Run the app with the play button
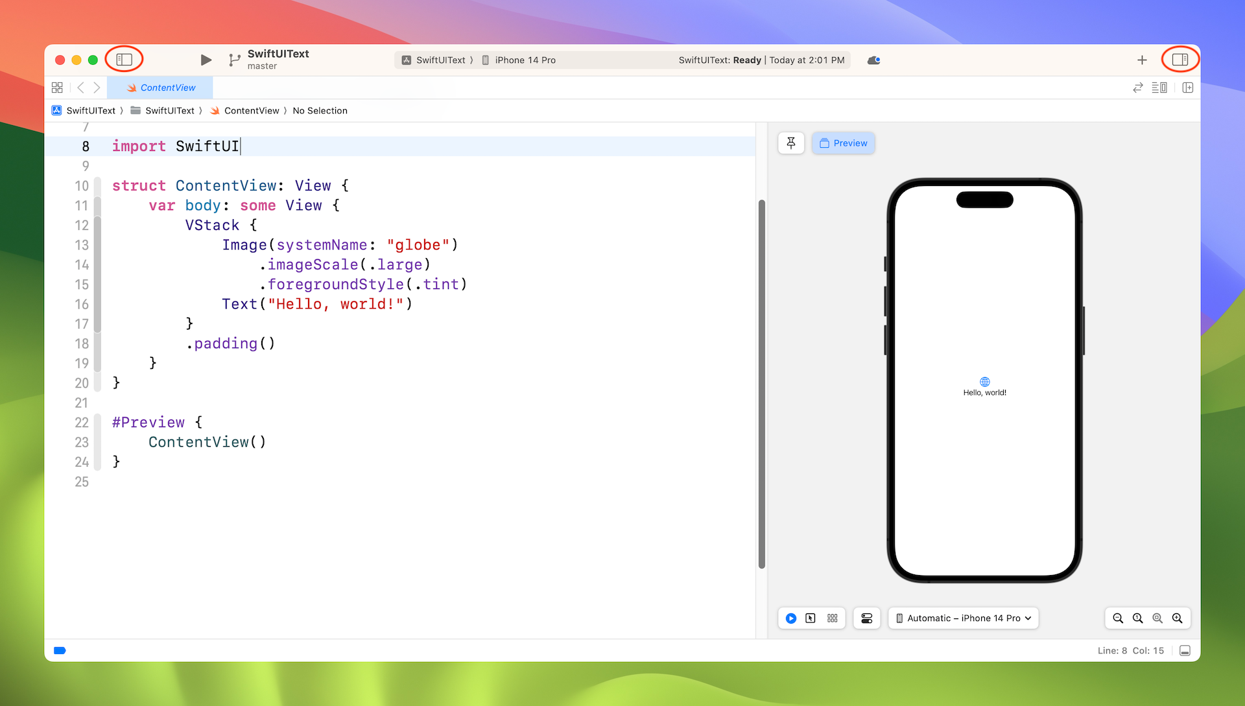The height and width of the screenshot is (706, 1245). point(206,60)
